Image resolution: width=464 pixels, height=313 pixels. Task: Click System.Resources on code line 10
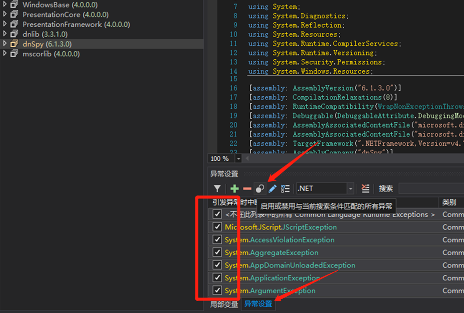point(305,34)
